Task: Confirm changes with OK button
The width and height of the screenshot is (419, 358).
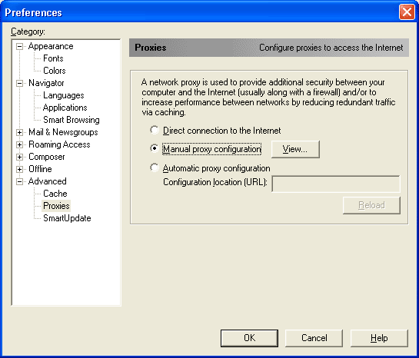Action: point(249,338)
